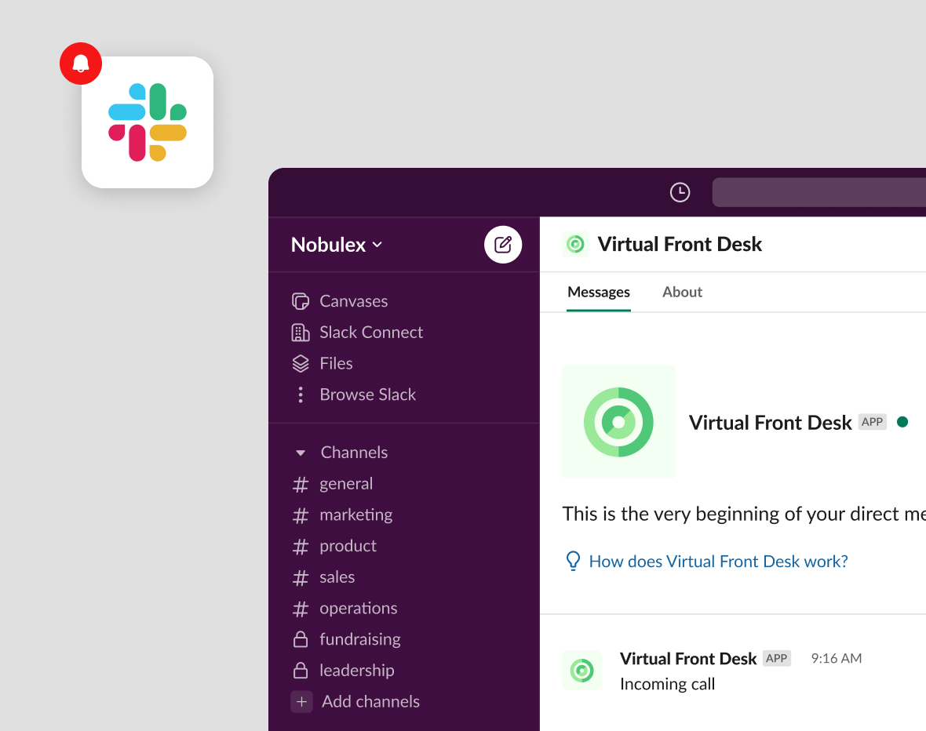Open the private leadership channel
This screenshot has height=731, width=926.
coord(343,671)
